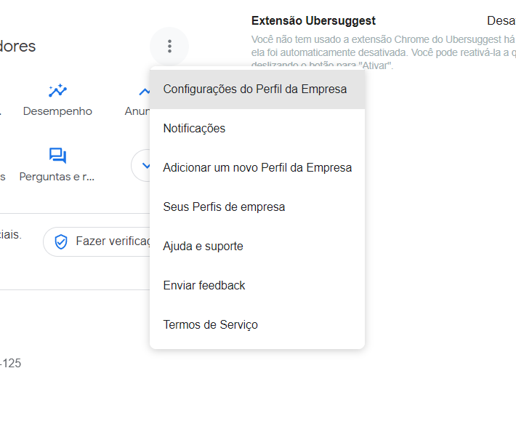Click the three-dot more options button
The image size is (516, 424).
click(169, 46)
